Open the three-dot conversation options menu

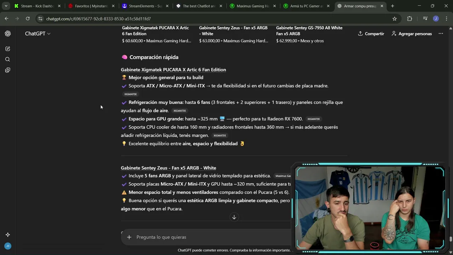[x=441, y=34]
